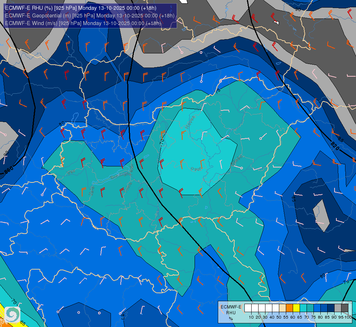Click the 860 geopotential contour label
The image size is (356, 327).
[x=9, y=170]
